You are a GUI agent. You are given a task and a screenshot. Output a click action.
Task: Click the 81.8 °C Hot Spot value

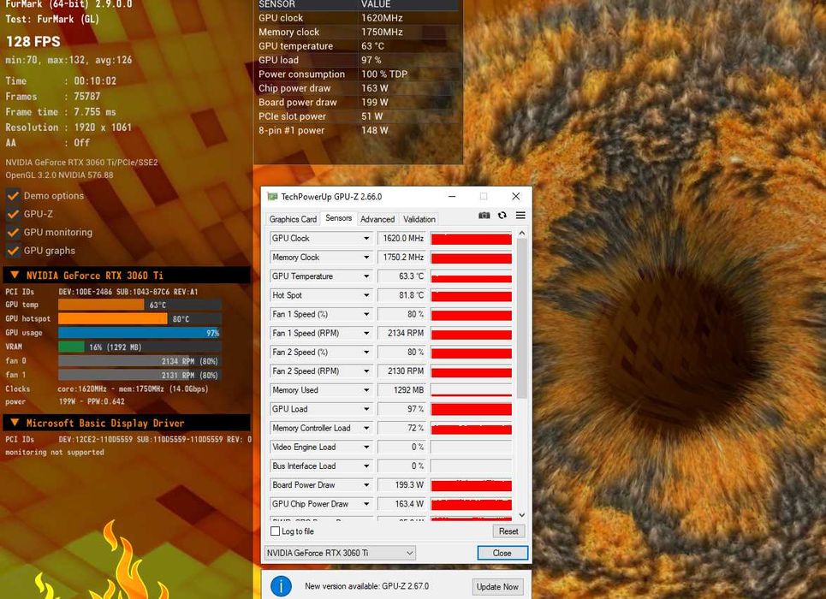[402, 295]
